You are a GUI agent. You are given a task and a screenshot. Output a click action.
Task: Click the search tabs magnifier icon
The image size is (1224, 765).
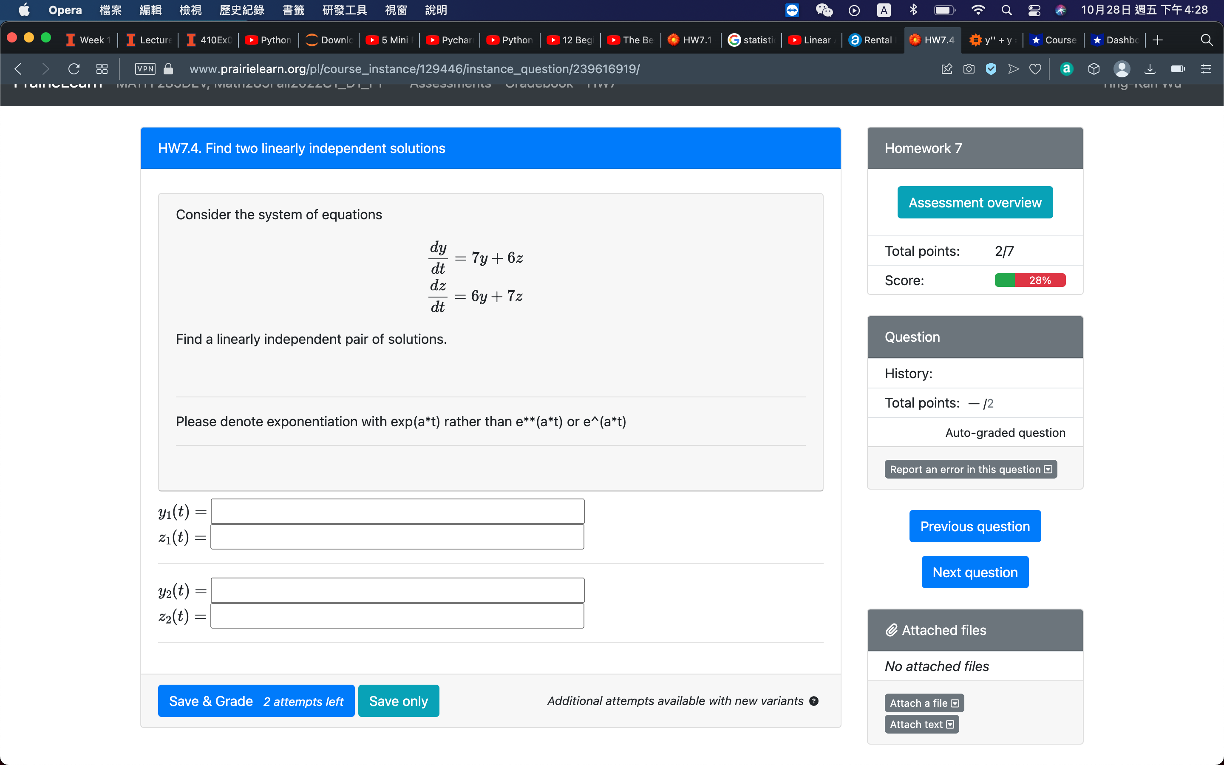click(x=1206, y=40)
